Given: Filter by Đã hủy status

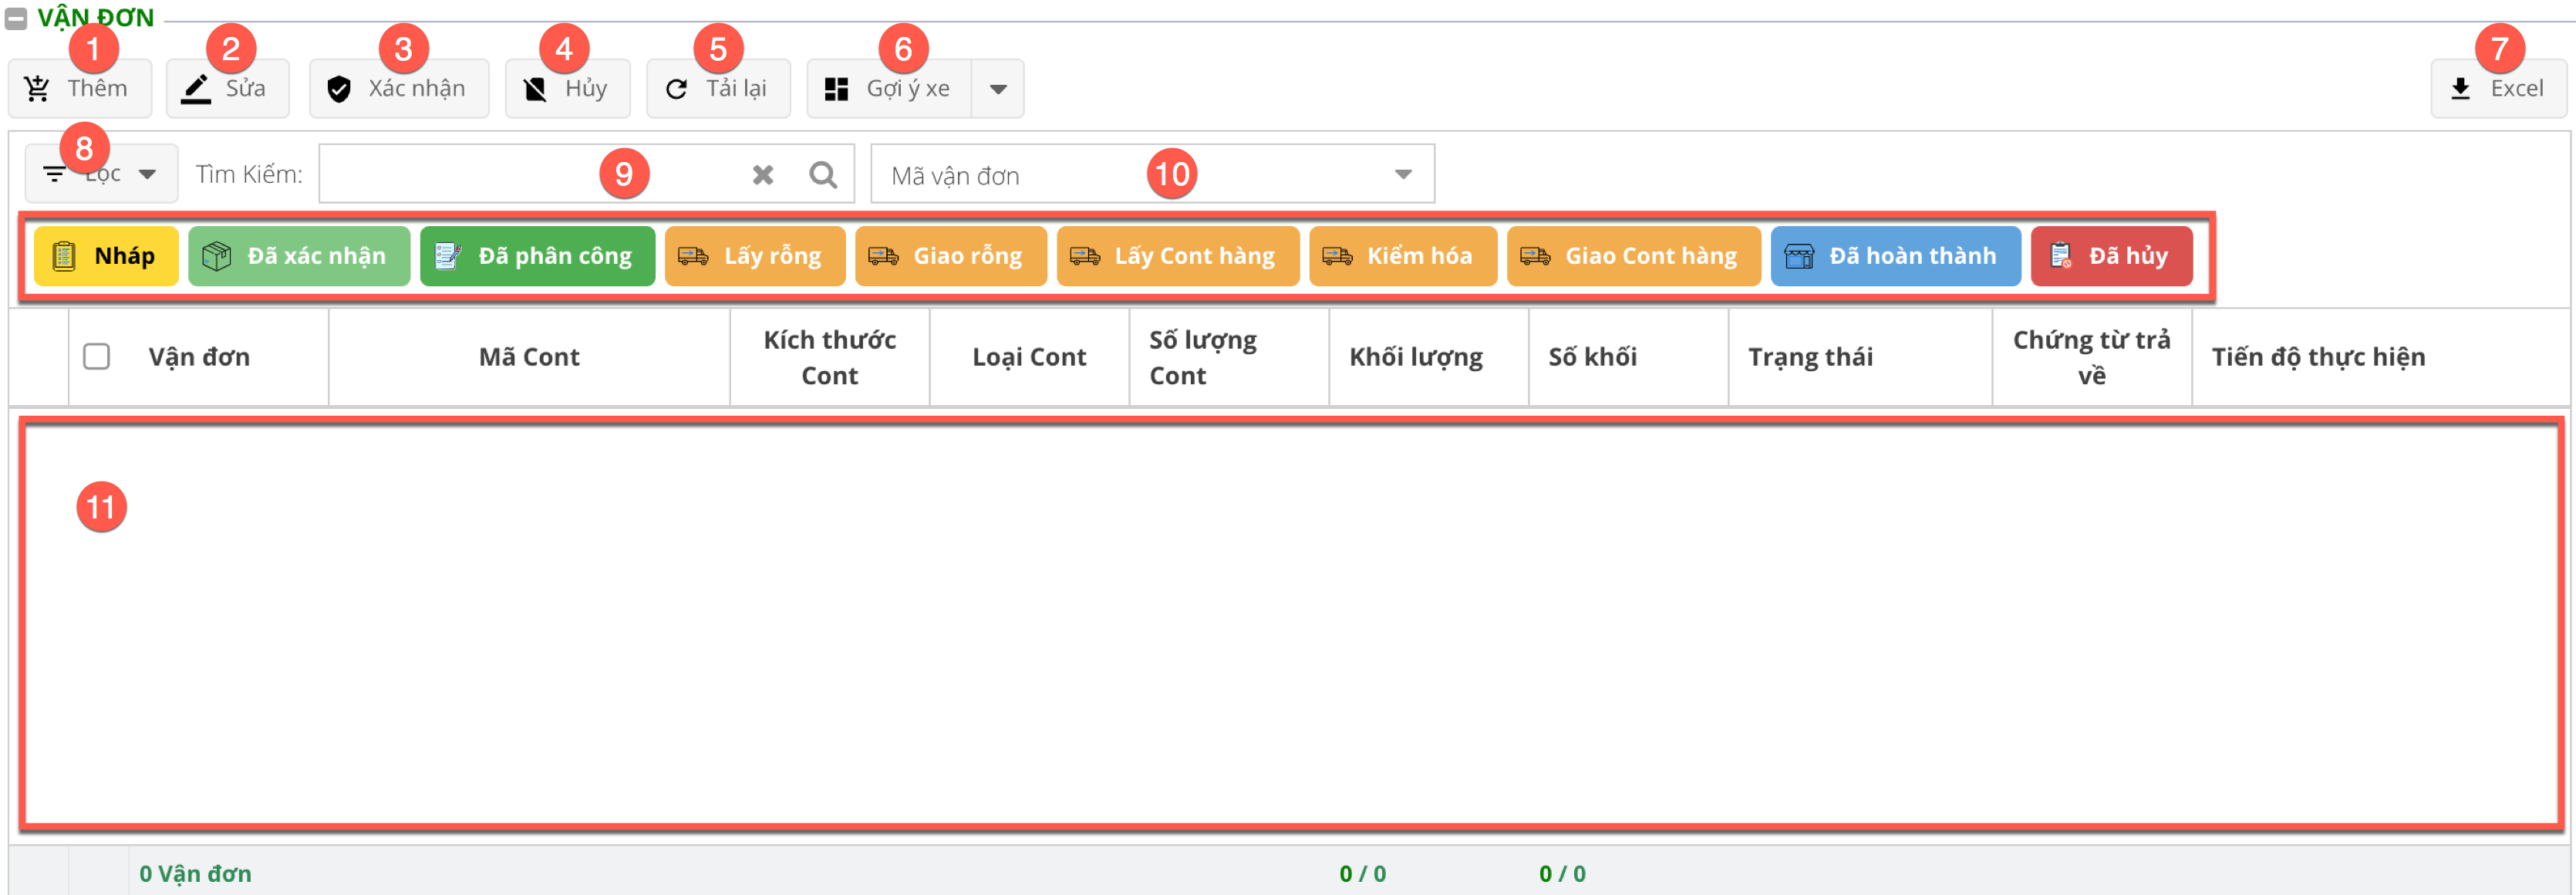Looking at the screenshot, I should click(2110, 256).
